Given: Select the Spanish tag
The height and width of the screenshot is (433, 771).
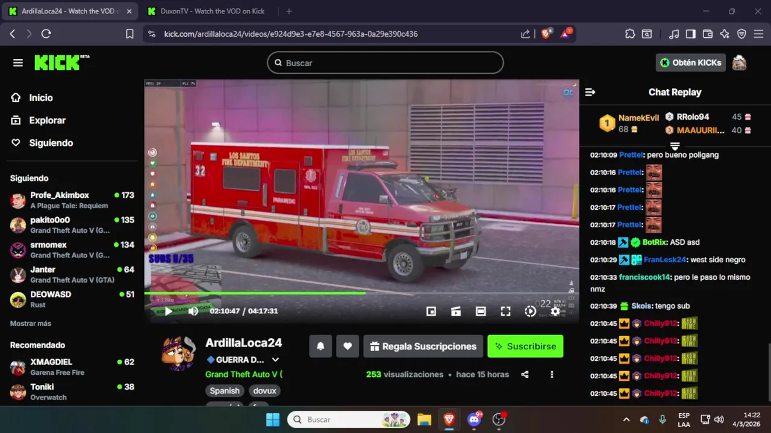Looking at the screenshot, I should pos(225,391).
